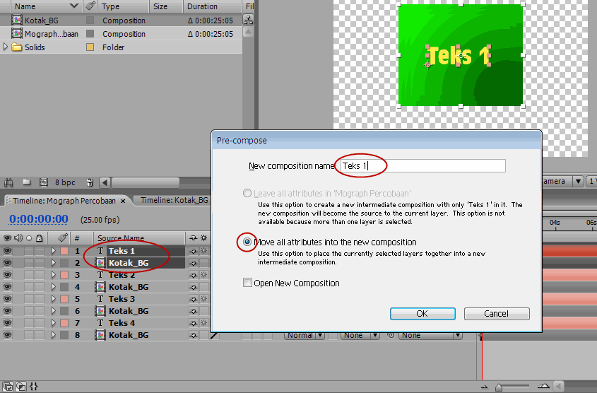Image resolution: width=597 pixels, height=393 pixels.
Task: Expand Teks 1 layer properties triangle
Action: 53,251
